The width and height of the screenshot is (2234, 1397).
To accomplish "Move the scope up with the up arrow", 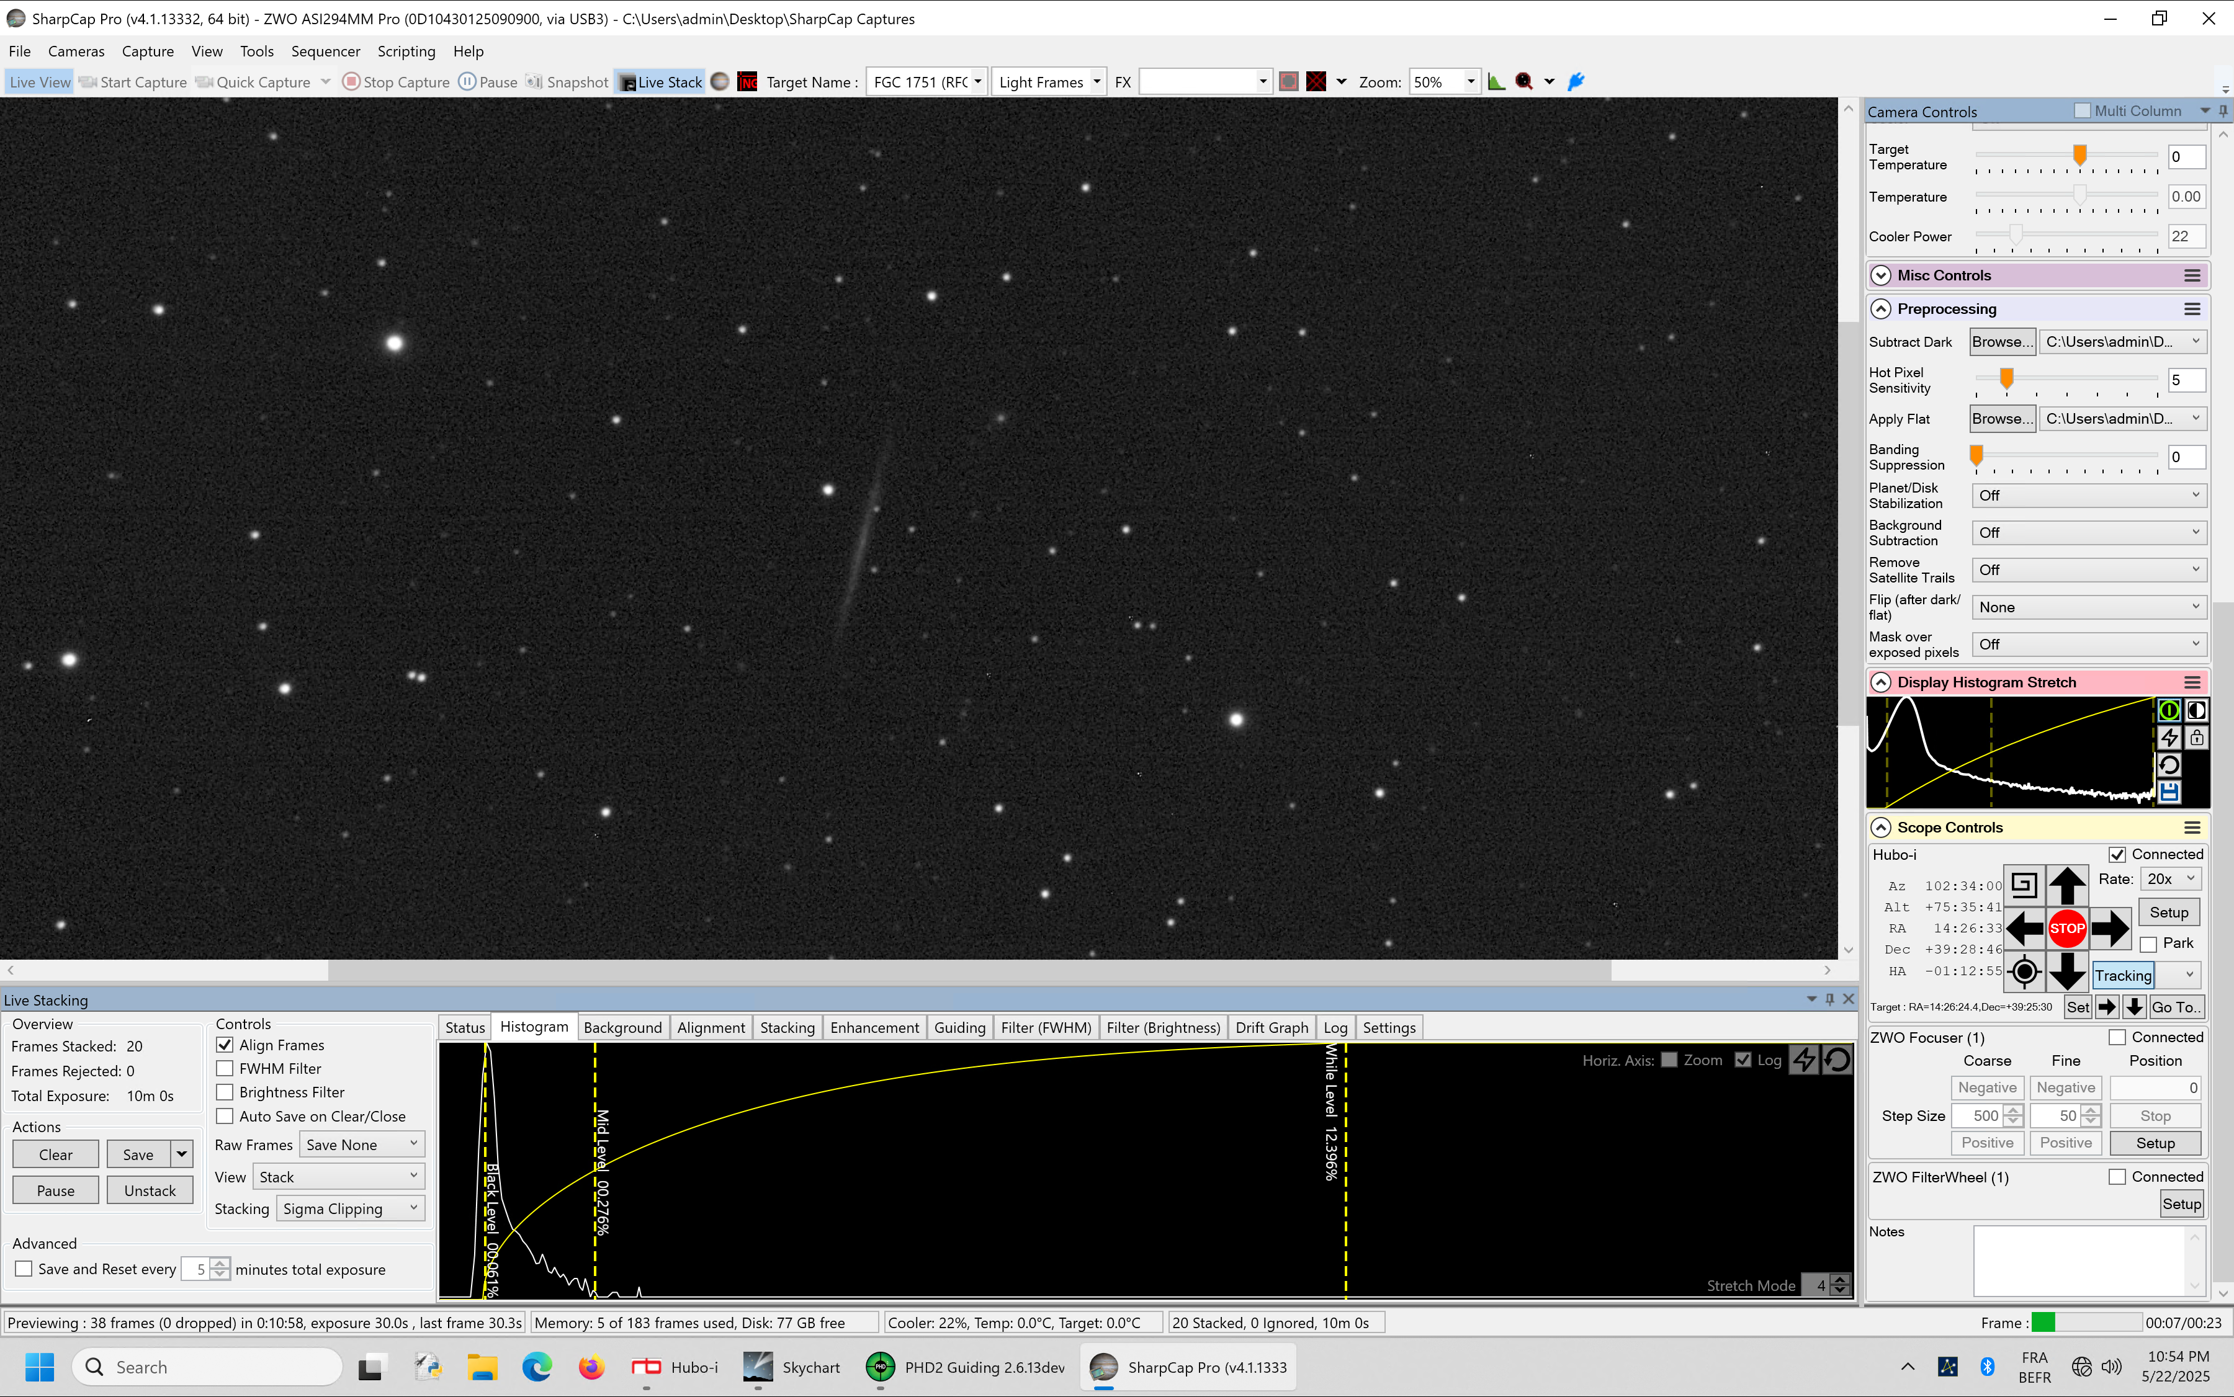I will click(x=2066, y=885).
